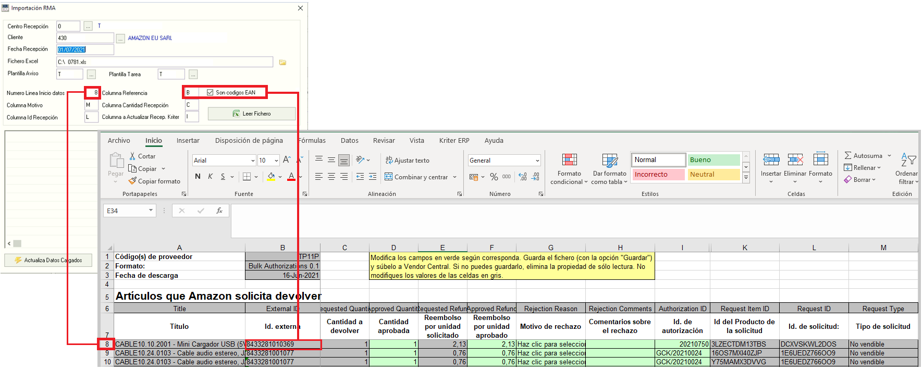This screenshot has width=923, height=369.
Task: Click the cell borders icon
Action: pos(247,177)
